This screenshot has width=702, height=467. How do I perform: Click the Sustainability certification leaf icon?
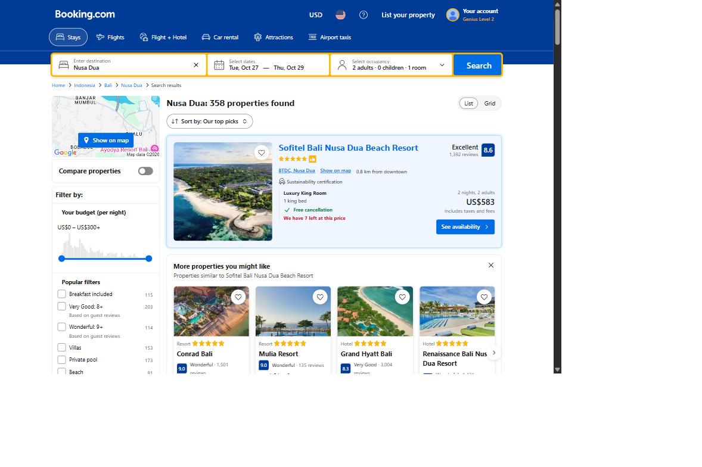(282, 182)
